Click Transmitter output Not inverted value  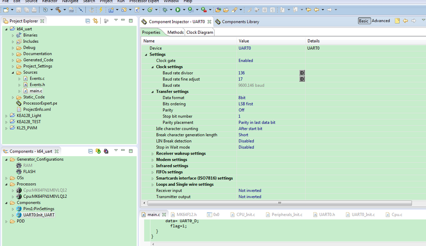250,197
